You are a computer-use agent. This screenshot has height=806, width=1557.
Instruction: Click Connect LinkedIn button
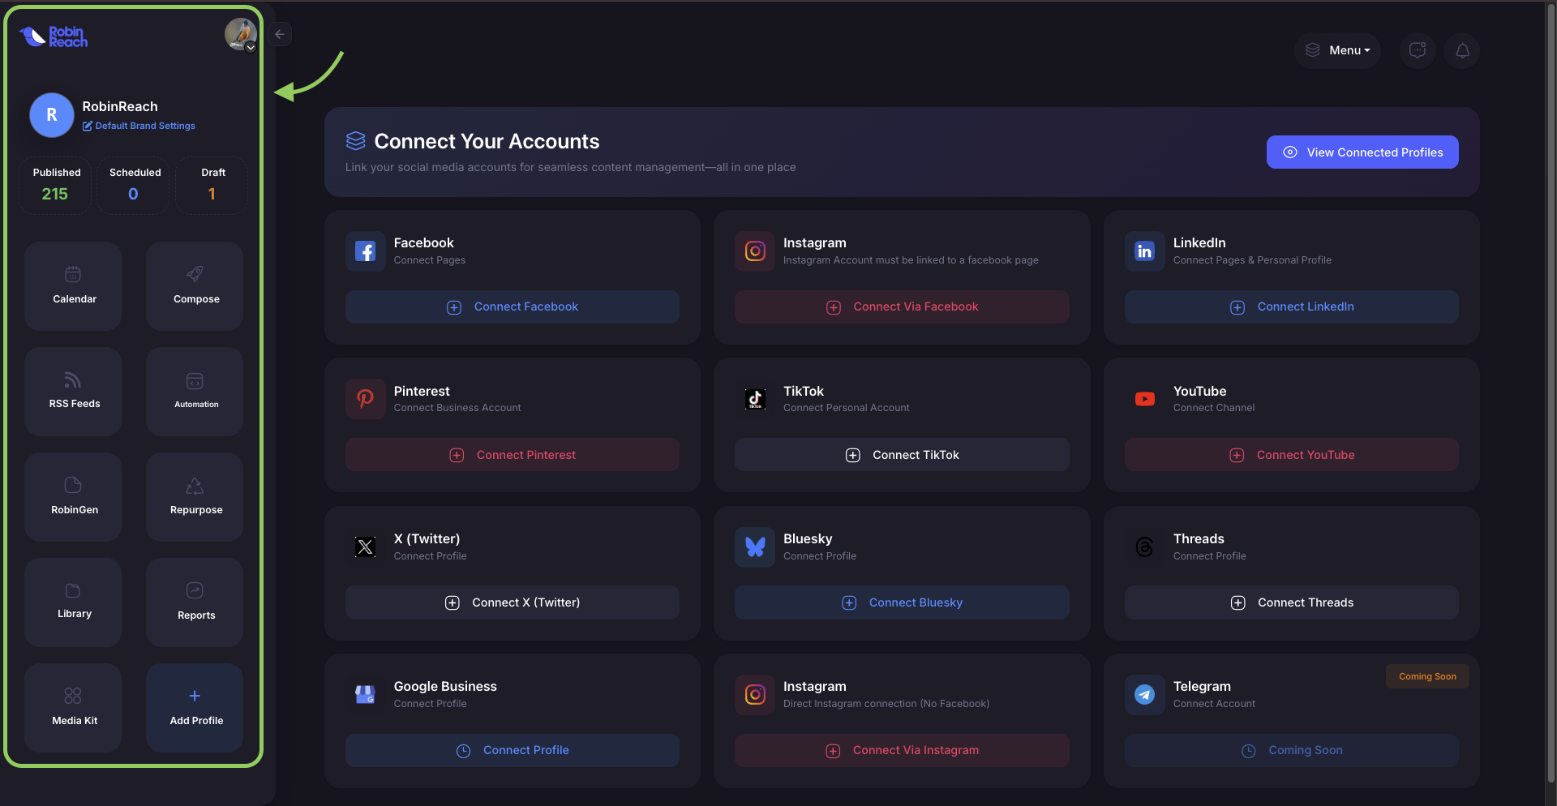click(1292, 307)
